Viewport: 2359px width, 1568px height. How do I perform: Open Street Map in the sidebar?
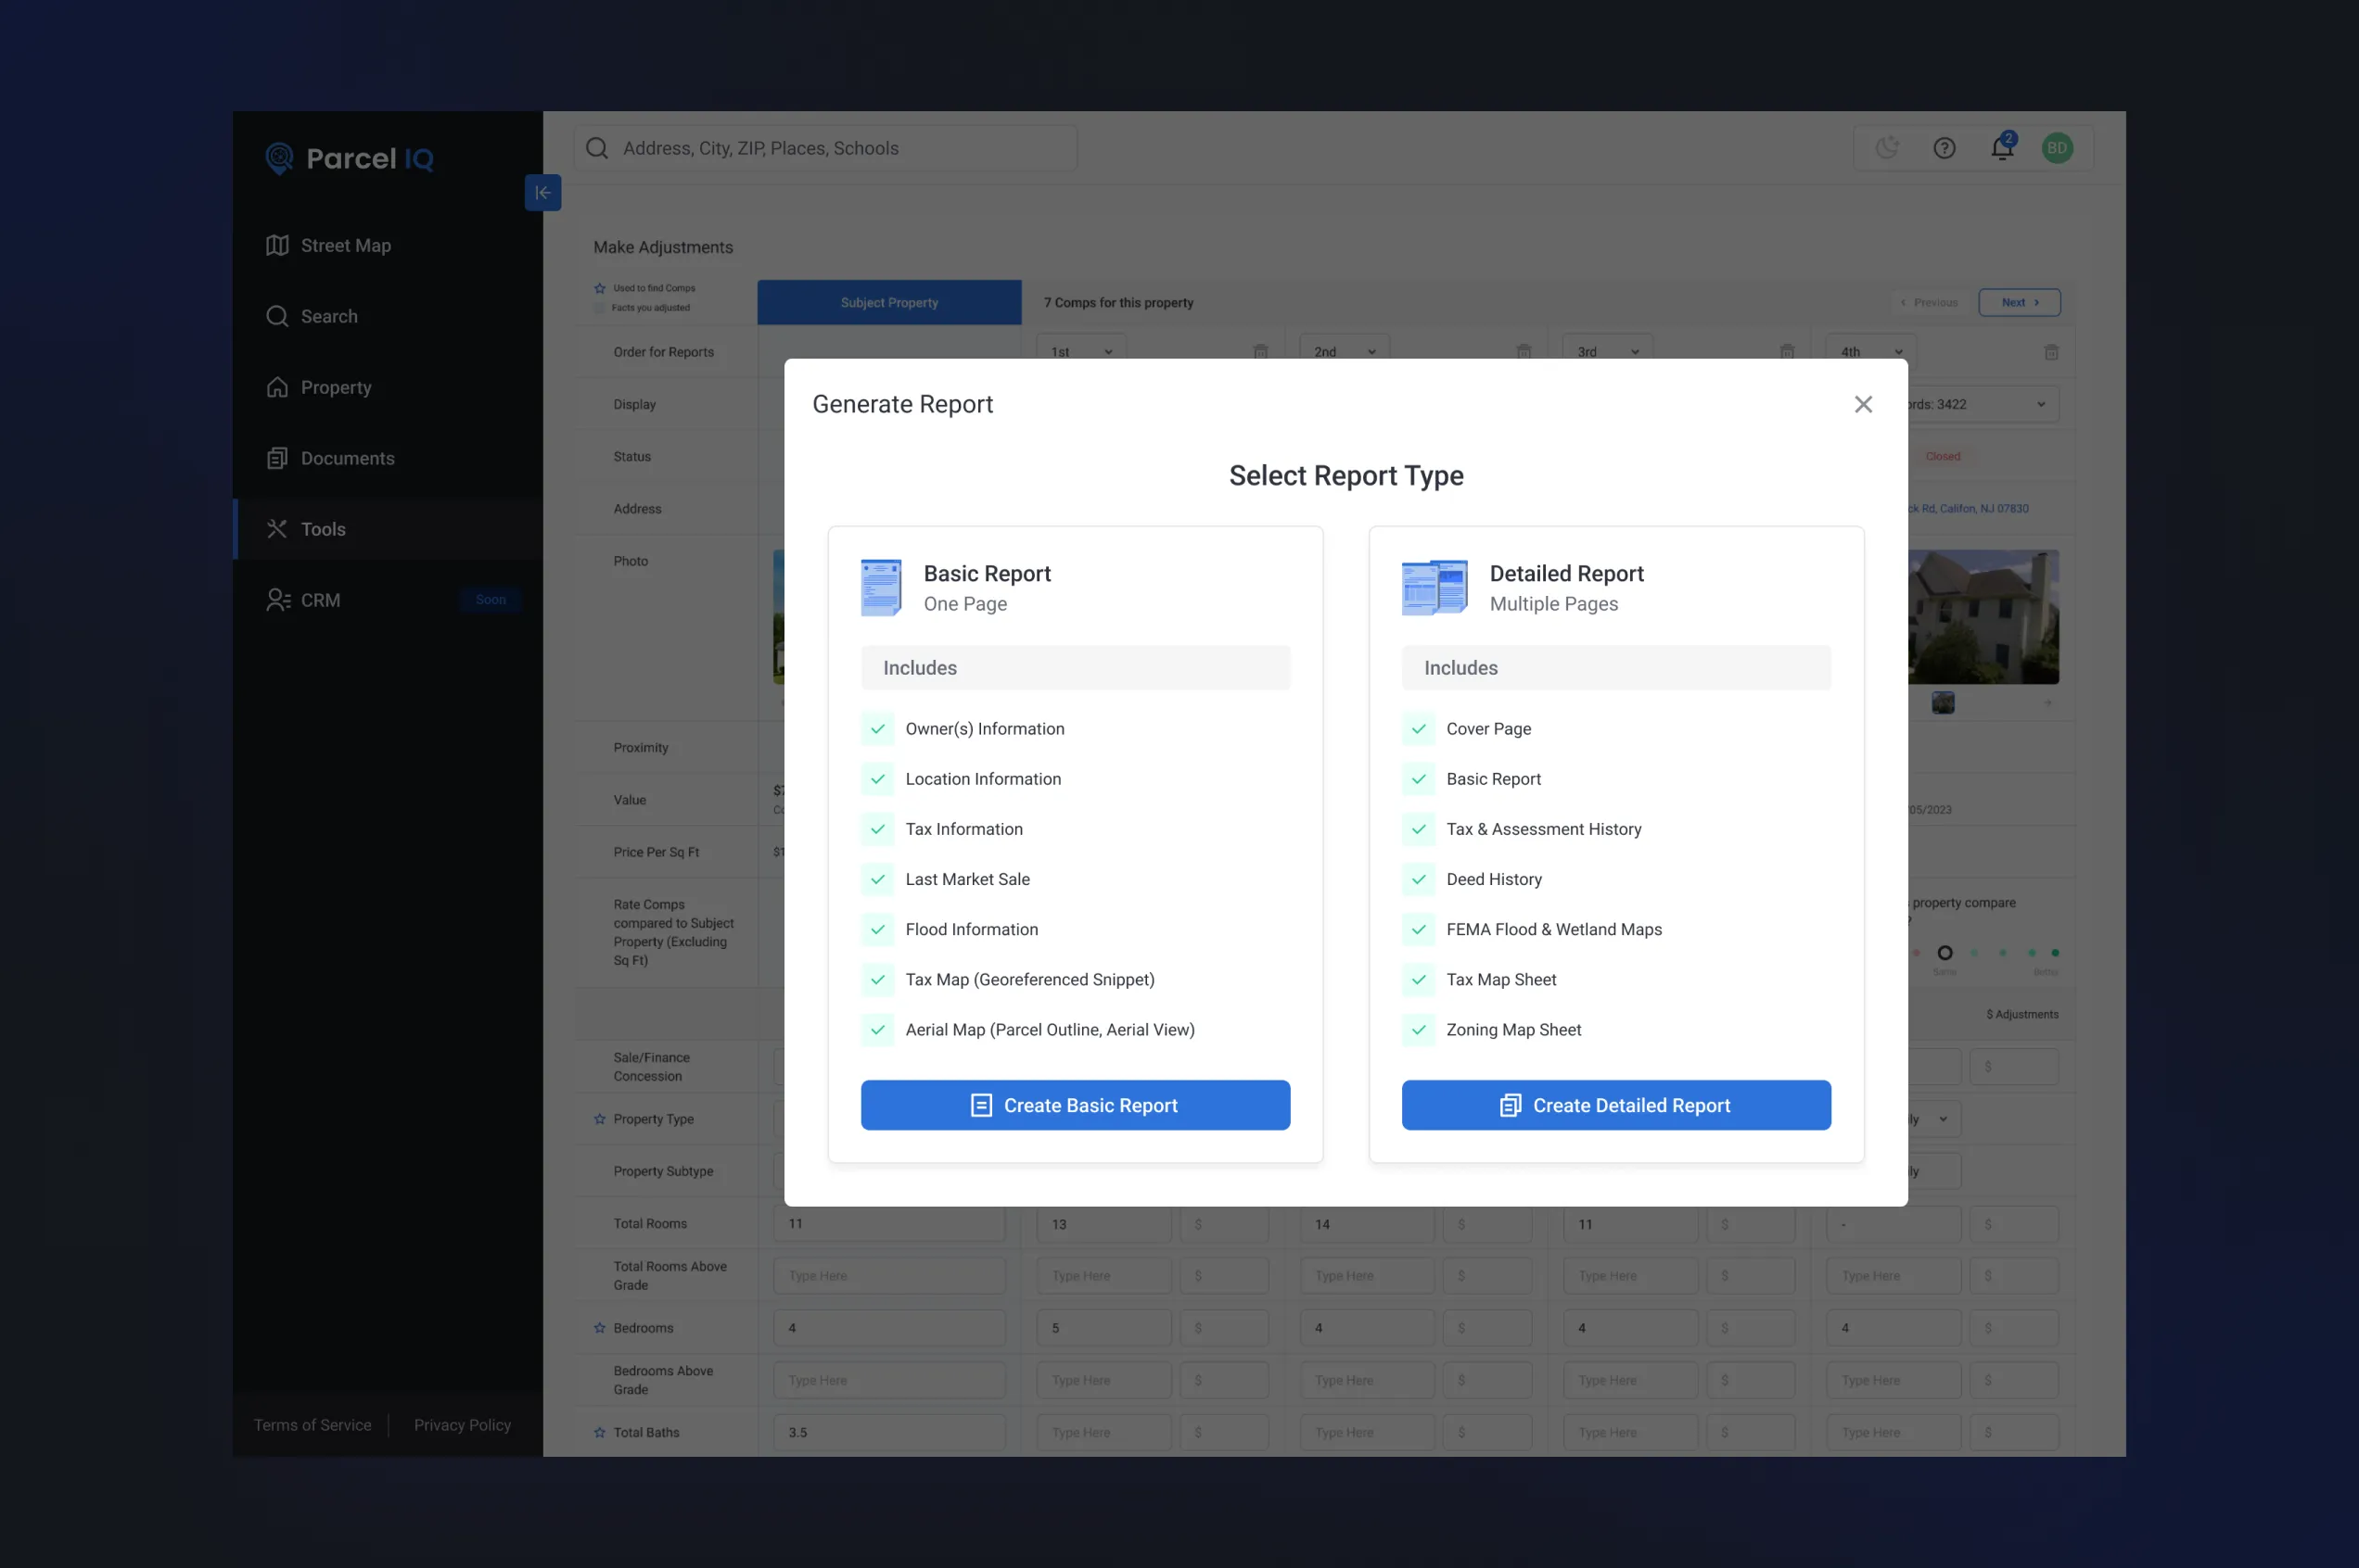point(345,245)
